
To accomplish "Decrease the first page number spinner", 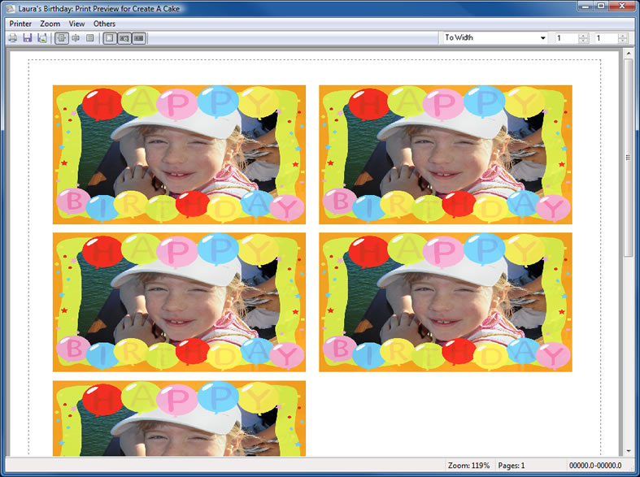I will tap(583, 41).
